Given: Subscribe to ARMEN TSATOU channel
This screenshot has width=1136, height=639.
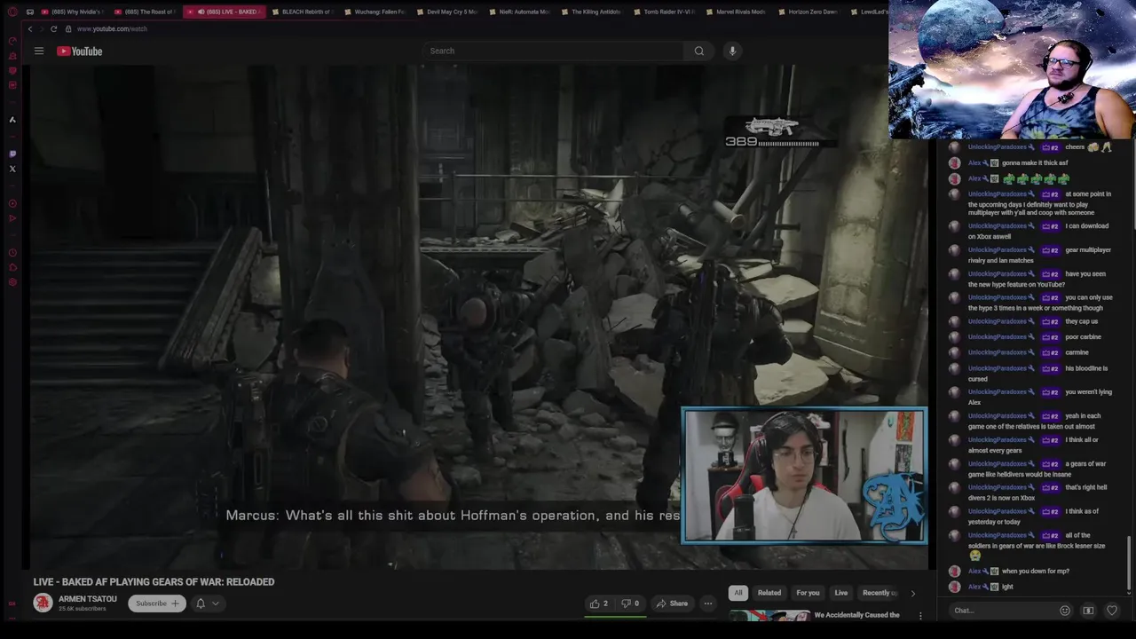Looking at the screenshot, I should 156,603.
